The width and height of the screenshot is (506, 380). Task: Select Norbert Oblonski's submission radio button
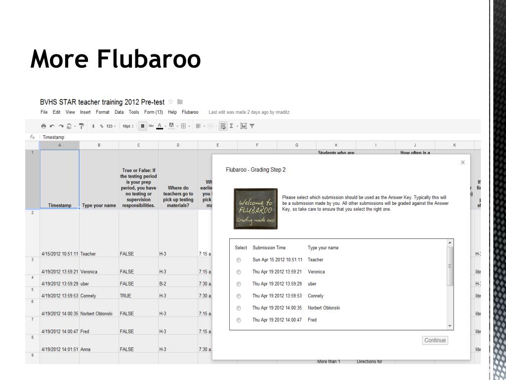(x=239, y=308)
